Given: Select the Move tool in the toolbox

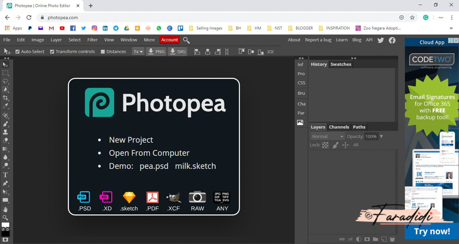Looking at the screenshot, I should coord(5,65).
